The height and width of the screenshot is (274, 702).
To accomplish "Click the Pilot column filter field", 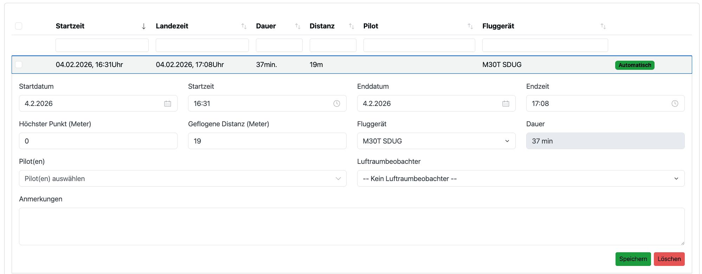I will point(419,45).
